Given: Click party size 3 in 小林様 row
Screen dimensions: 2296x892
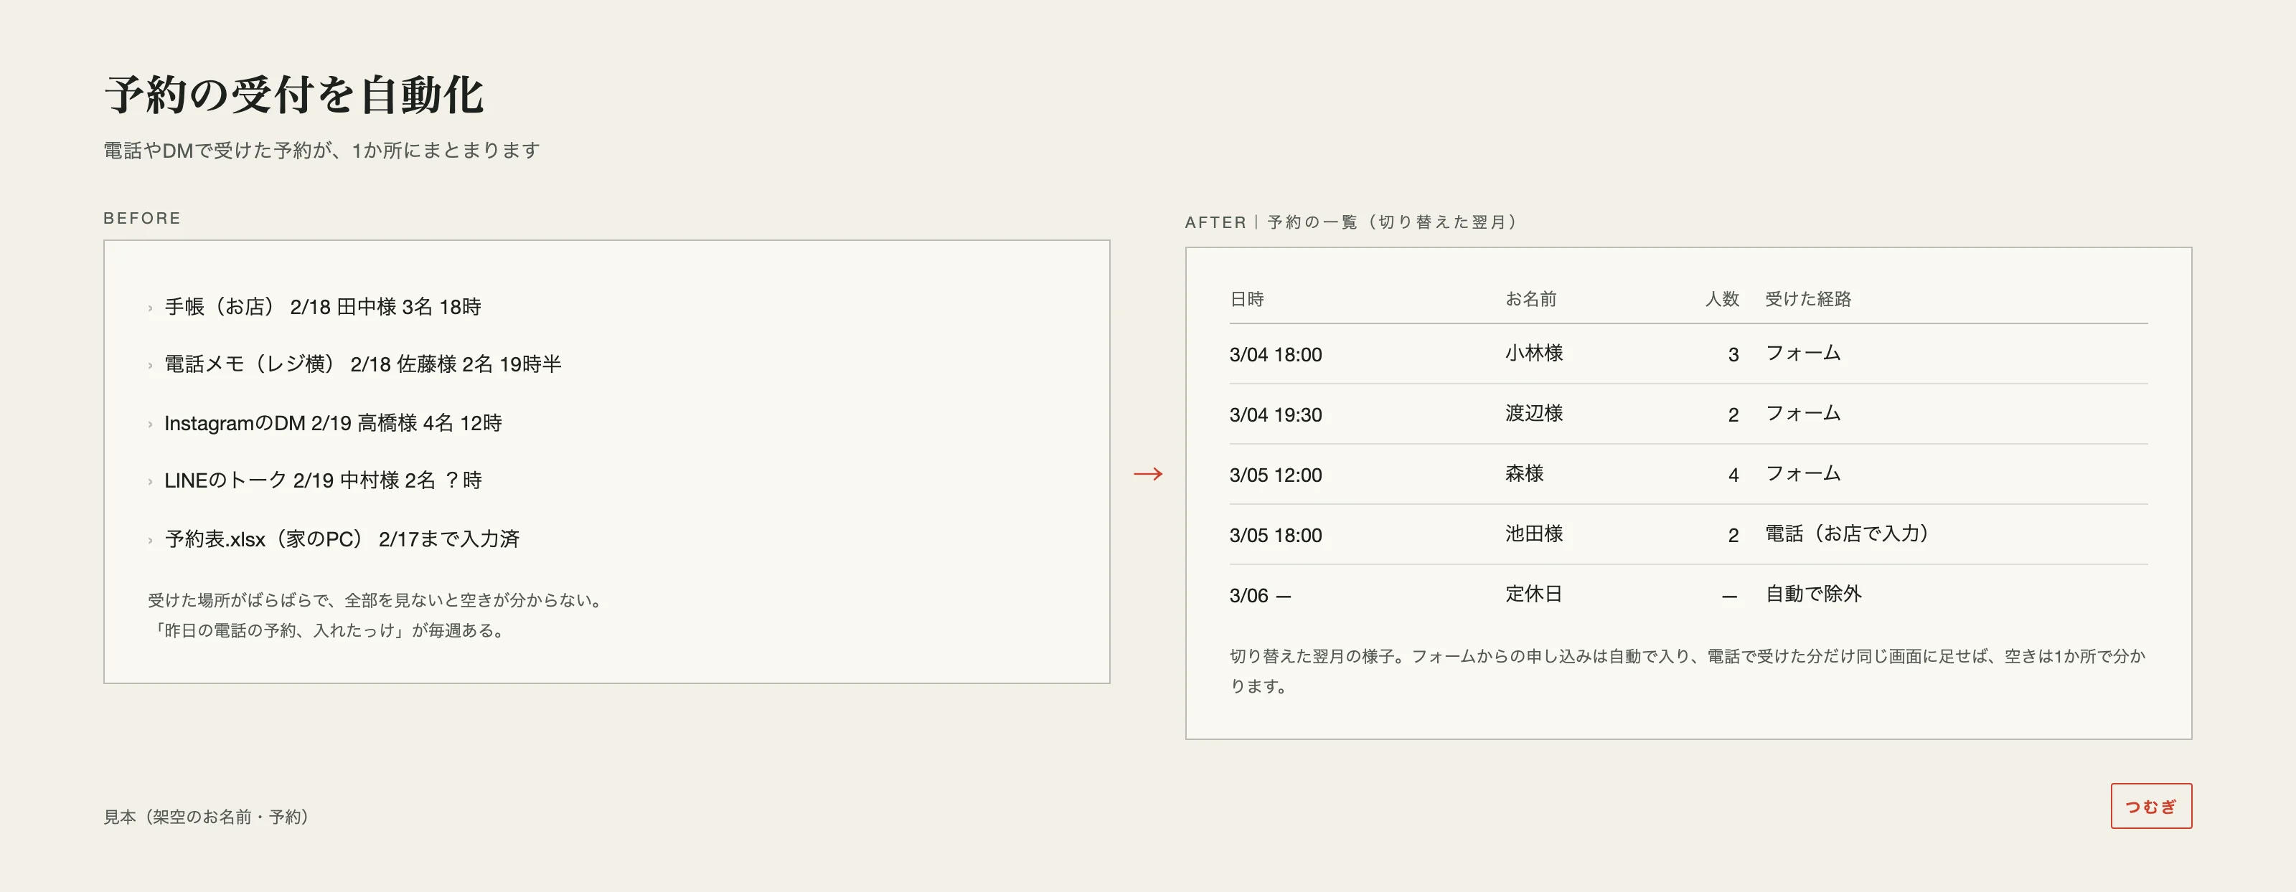Looking at the screenshot, I should click(x=1733, y=356).
